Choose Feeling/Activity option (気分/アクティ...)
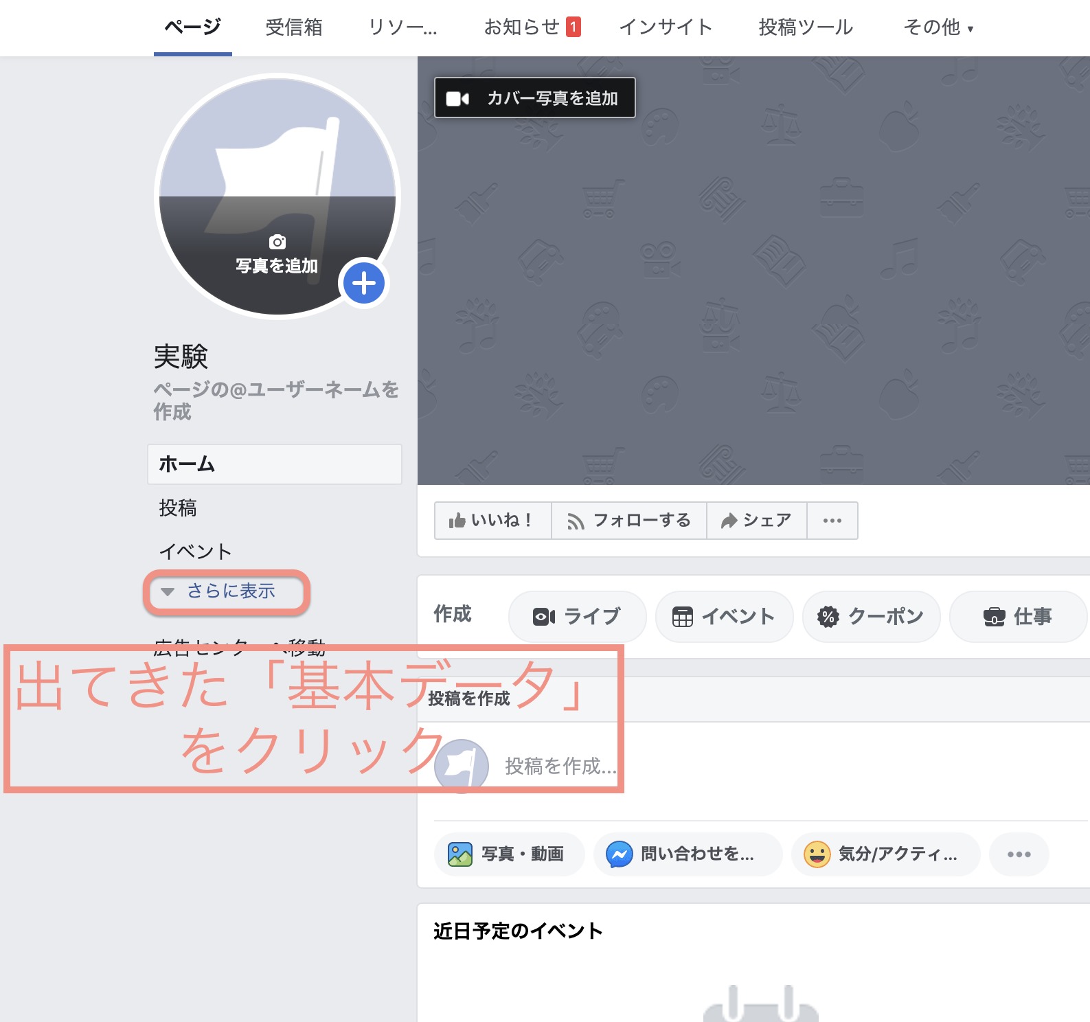This screenshot has height=1022, width=1090. tap(885, 854)
